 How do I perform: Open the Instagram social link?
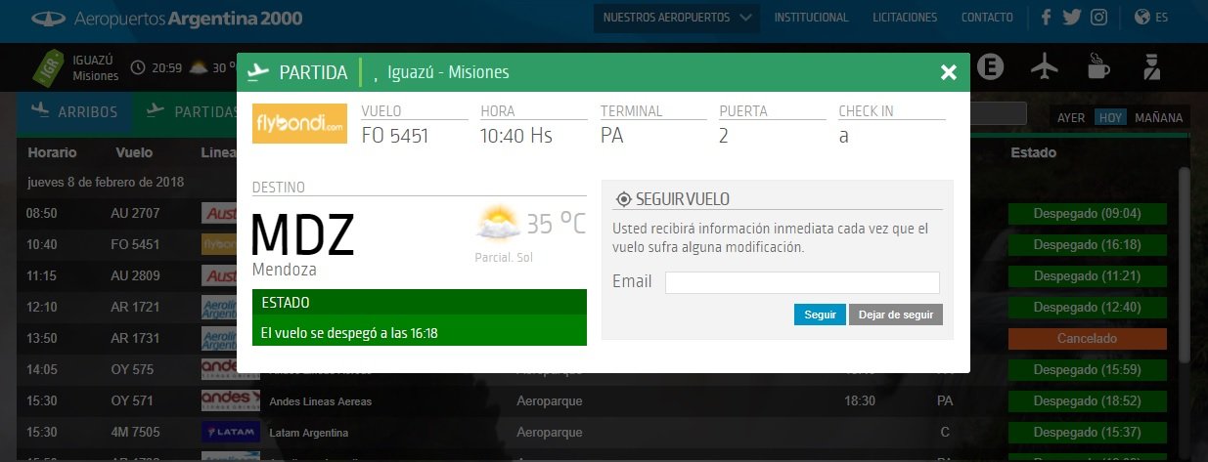[1099, 18]
